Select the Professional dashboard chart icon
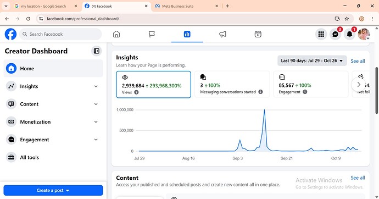The height and width of the screenshot is (199, 379). click(x=187, y=34)
